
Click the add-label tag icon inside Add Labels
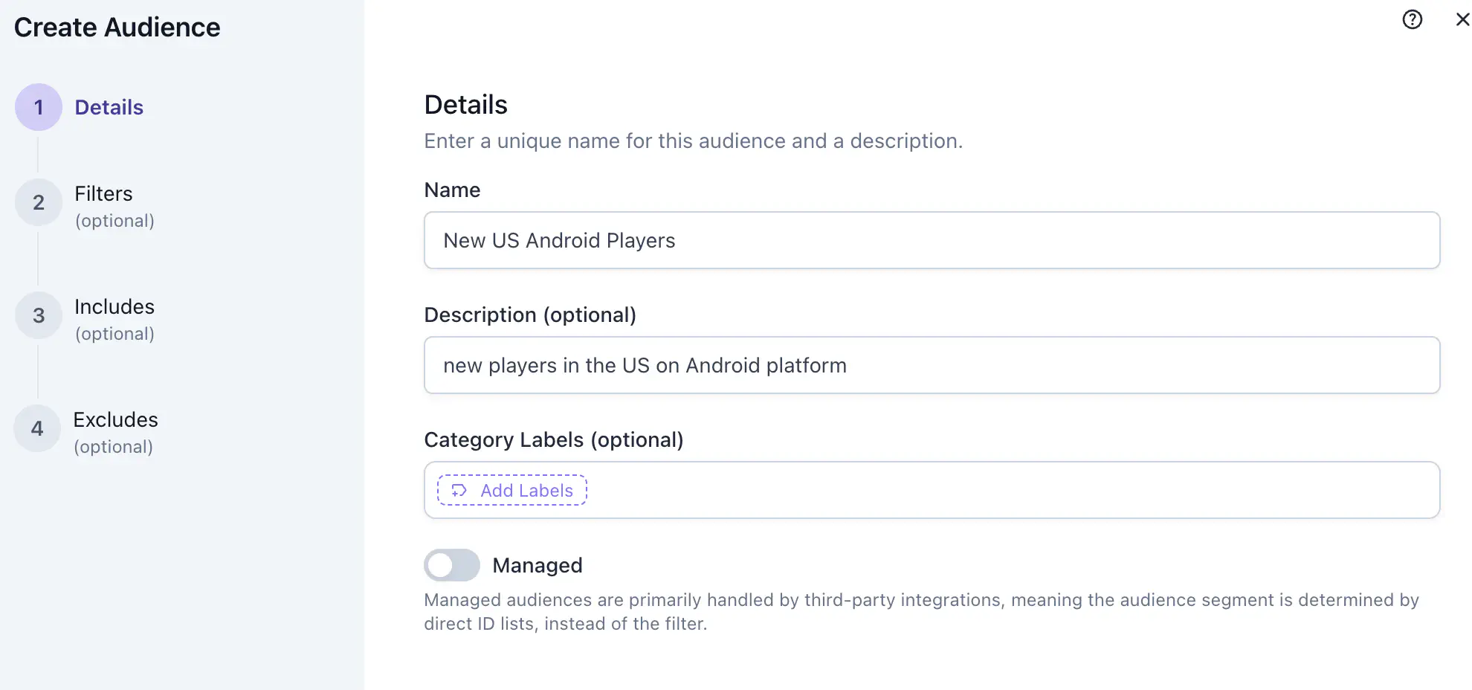point(458,491)
